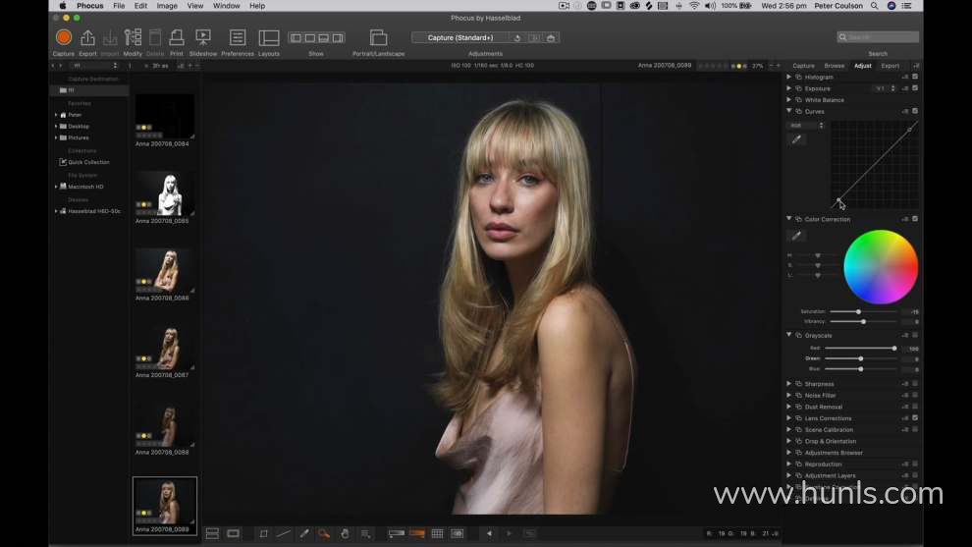Select the orange zoom magnifier tool
The width and height of the screenshot is (972, 547).
coord(324,533)
